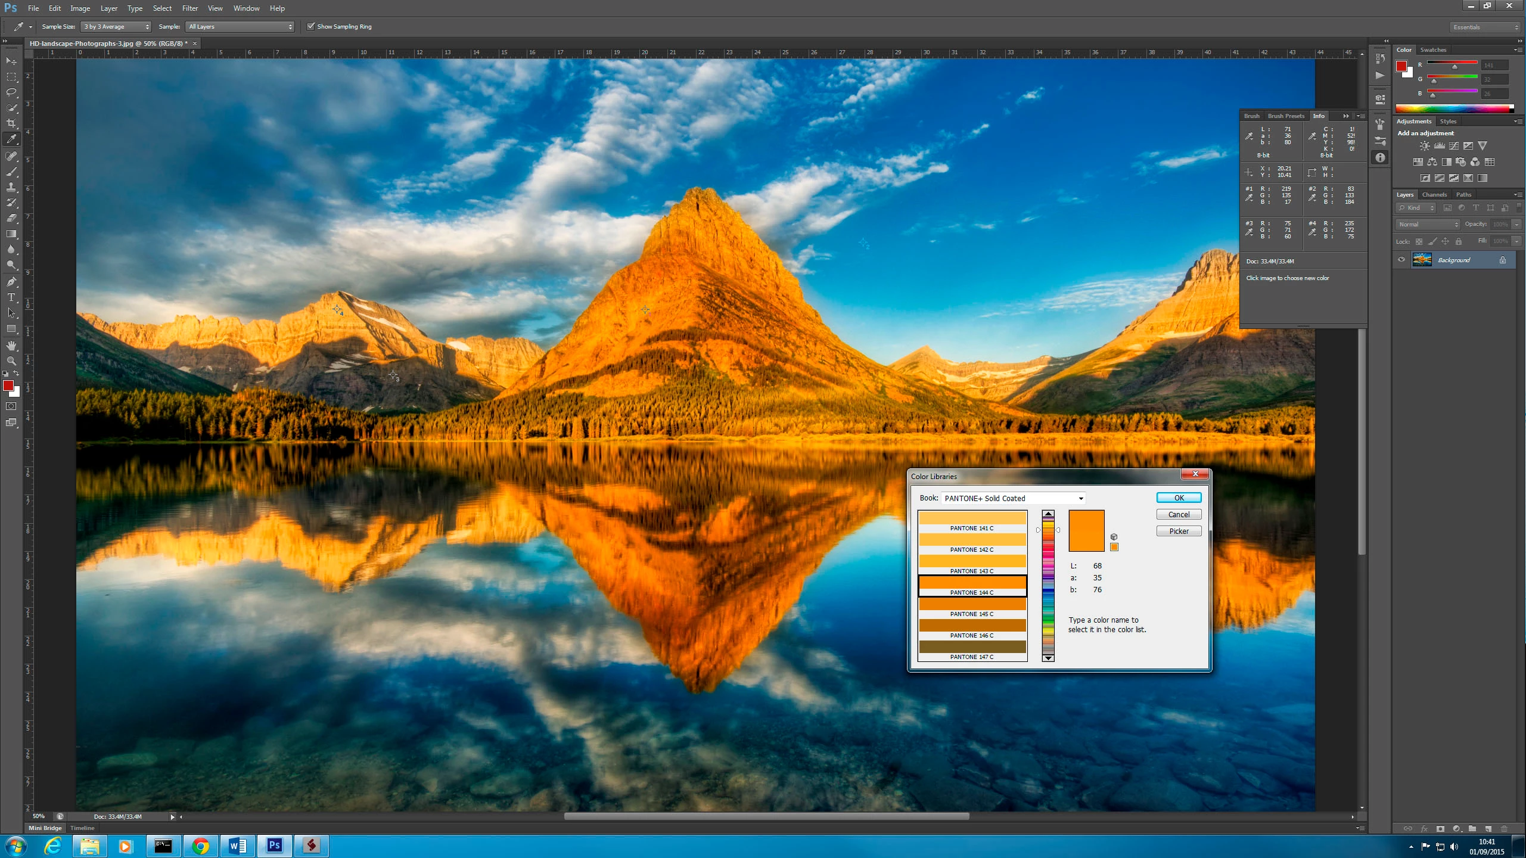
Task: Select the Lasso tool
Action: pyautogui.click(x=11, y=92)
